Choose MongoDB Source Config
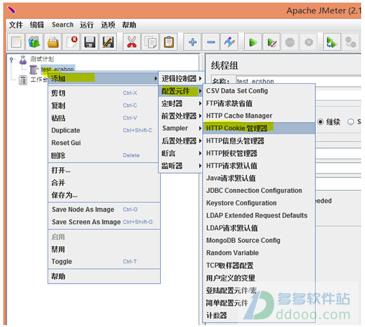 pos(259,240)
